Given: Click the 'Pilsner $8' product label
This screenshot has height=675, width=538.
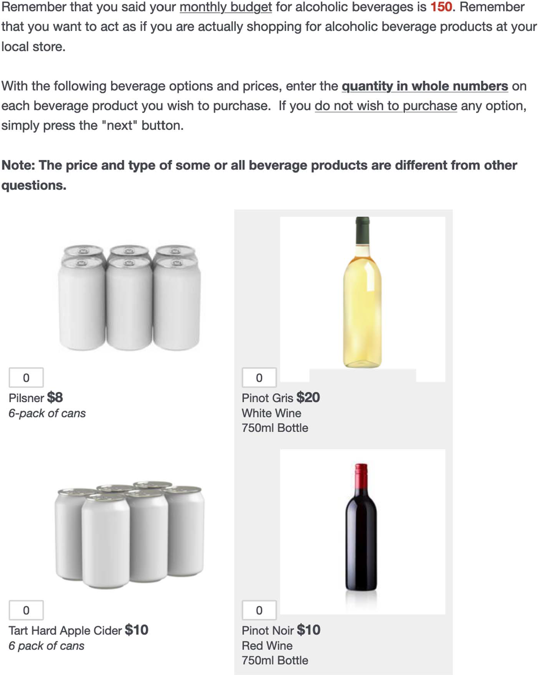Looking at the screenshot, I should 36,398.
